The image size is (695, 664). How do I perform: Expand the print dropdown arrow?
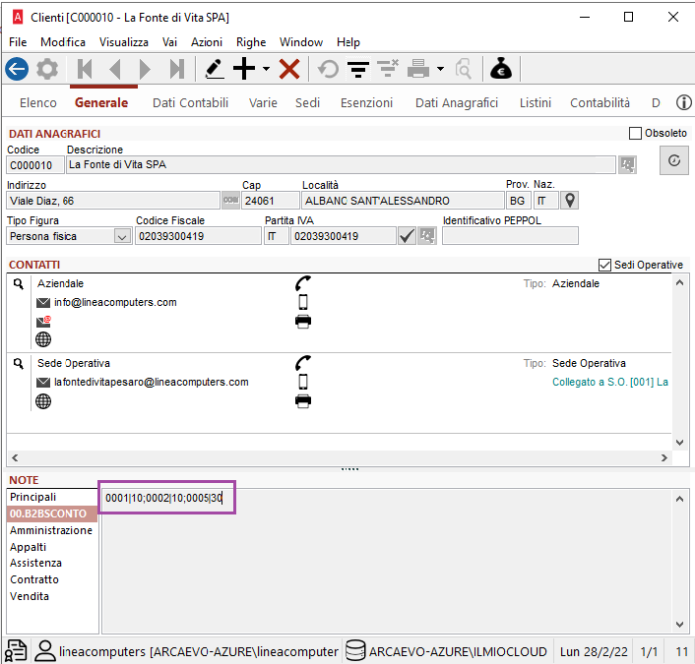[x=440, y=69]
